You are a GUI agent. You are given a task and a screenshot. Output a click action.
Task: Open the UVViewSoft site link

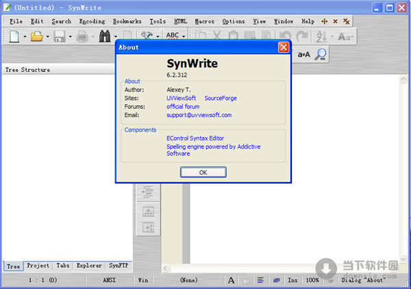tap(181, 98)
